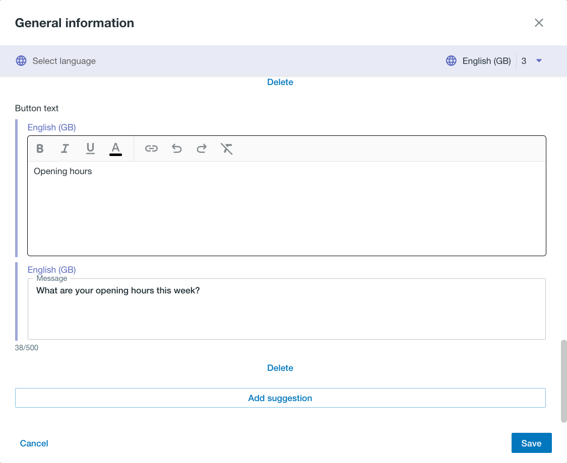Redo the last undone edit
Image resolution: width=567 pixels, height=463 pixels.
click(202, 148)
